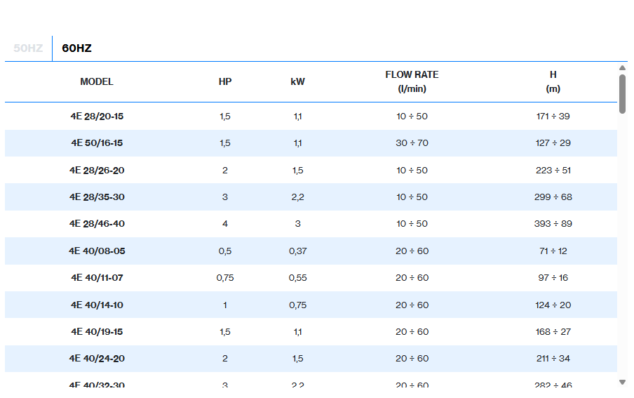Select model 4E 50/16-15 row
This screenshot has width=634, height=398.
tap(97, 143)
